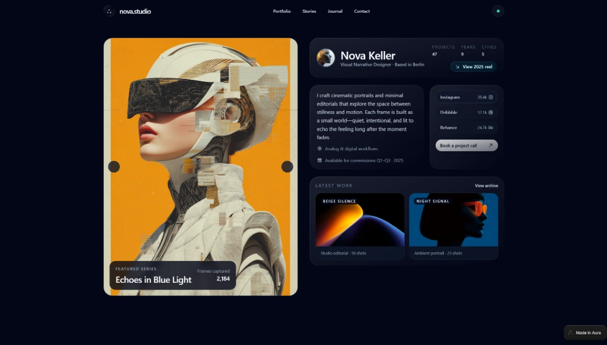
Task: Click the Dribbble basketball icon
Action: [x=490, y=112]
